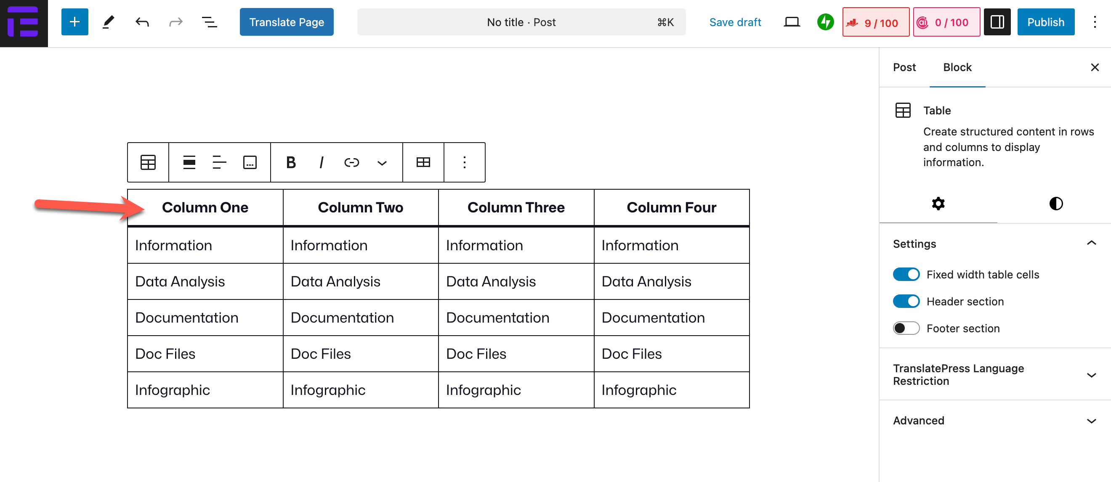1111x482 pixels.
Task: Click Infographic cell under Column One
Action: (205, 390)
